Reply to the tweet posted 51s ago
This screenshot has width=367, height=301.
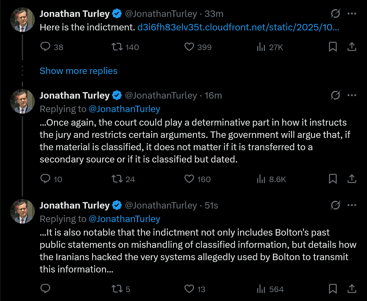click(45, 289)
